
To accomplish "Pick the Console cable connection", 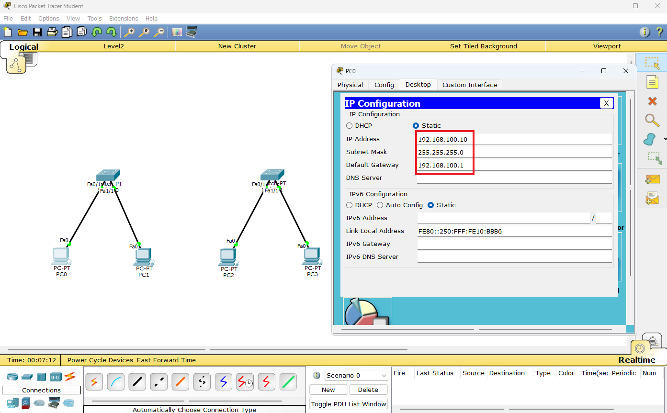I will pos(115,382).
